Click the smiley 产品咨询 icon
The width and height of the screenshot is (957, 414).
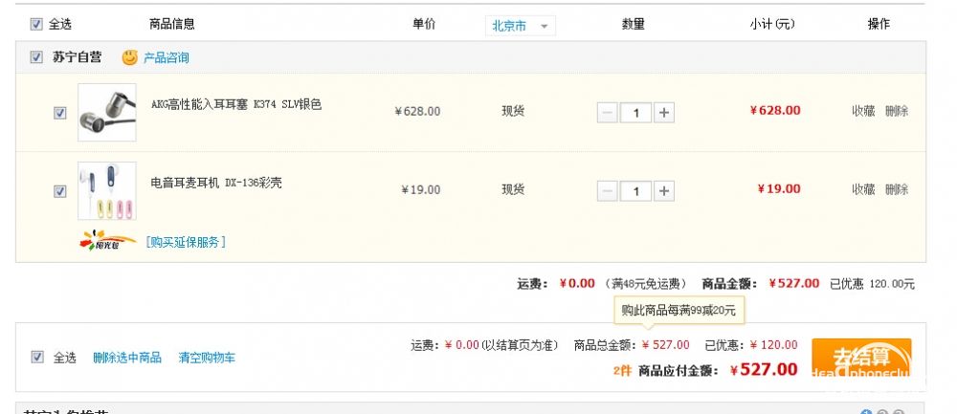tap(129, 58)
